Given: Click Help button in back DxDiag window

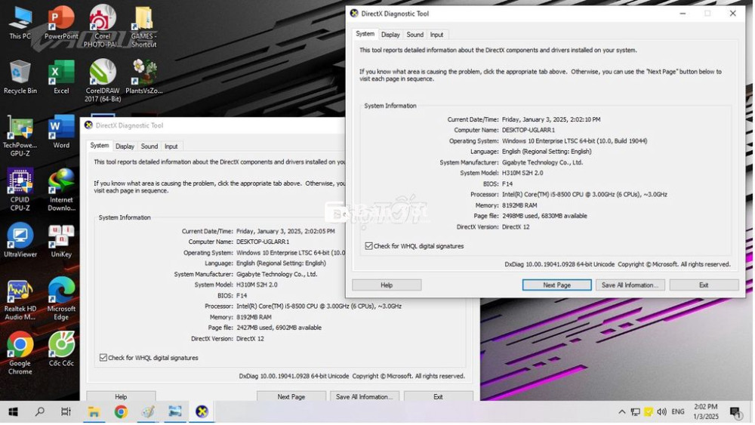Looking at the screenshot, I should (121, 396).
